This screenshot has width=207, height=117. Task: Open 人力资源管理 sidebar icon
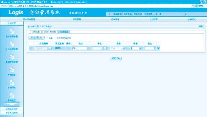tap(12, 44)
